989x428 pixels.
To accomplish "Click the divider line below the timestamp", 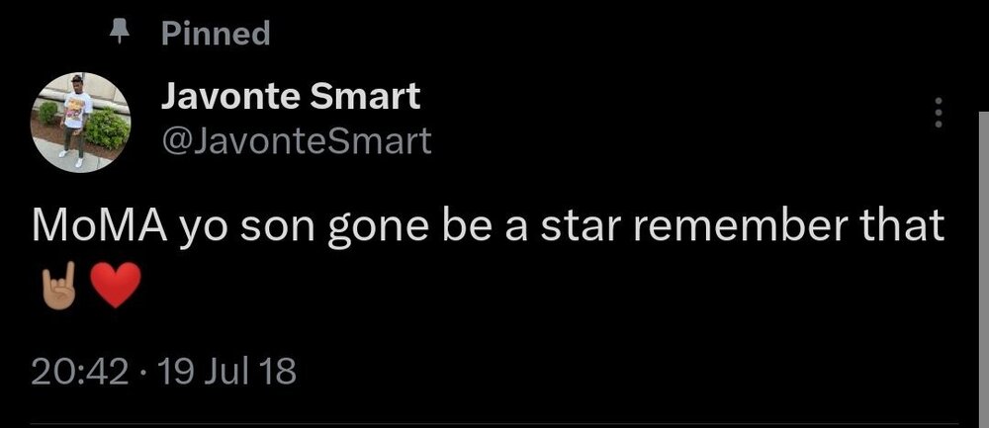I will point(494,425).
